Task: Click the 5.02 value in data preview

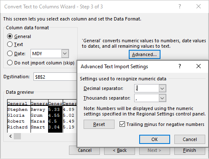Action: [69, 115]
